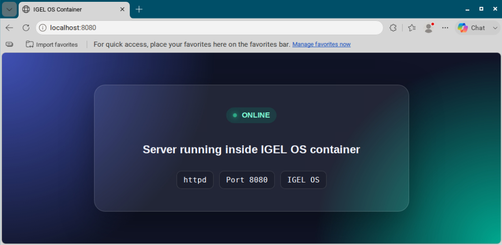Maximize the browser window
Screen dimensions: 502x245
point(481,9)
